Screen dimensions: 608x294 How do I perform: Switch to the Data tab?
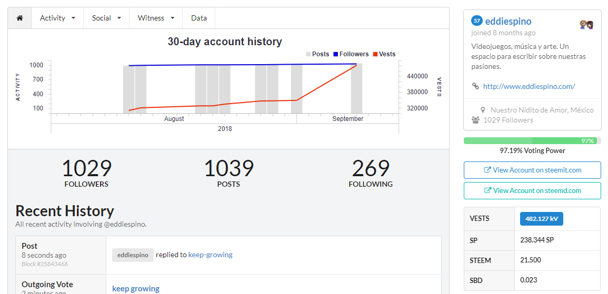(x=199, y=18)
